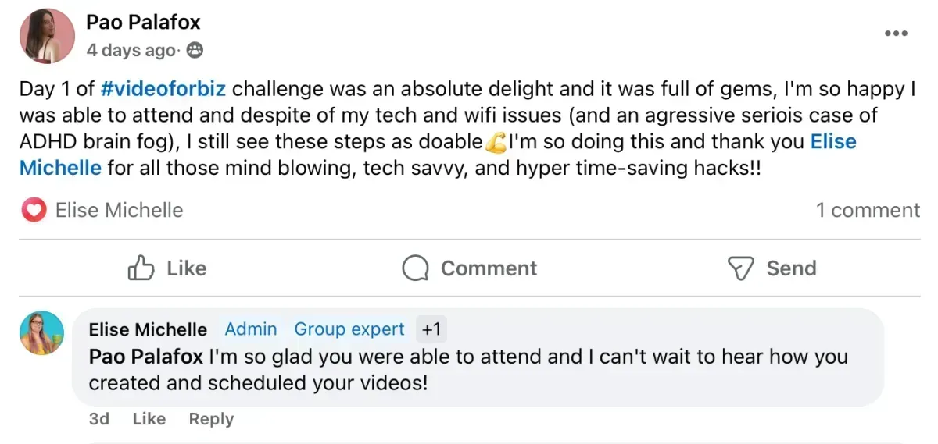Click the Group expert badge

coord(349,329)
